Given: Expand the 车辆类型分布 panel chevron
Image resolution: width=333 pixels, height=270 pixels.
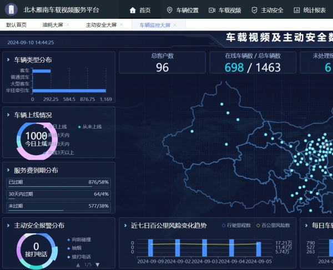Looking at the screenshot, I should tap(8, 59).
